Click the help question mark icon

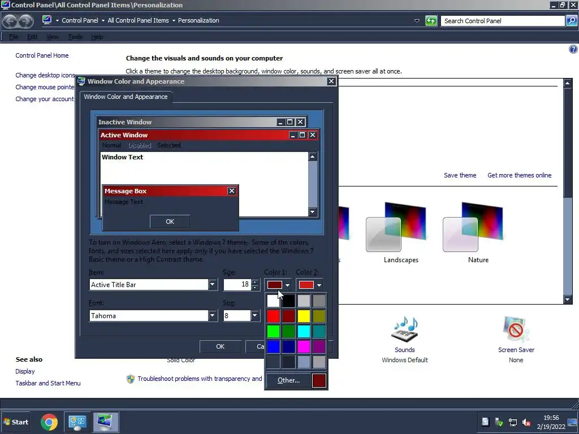[573, 49]
